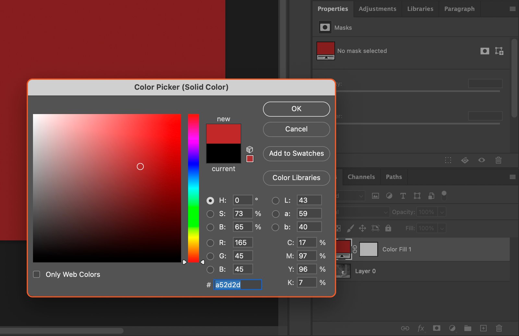Click the lock all padlock icon
This screenshot has height=336, width=519.
click(388, 228)
